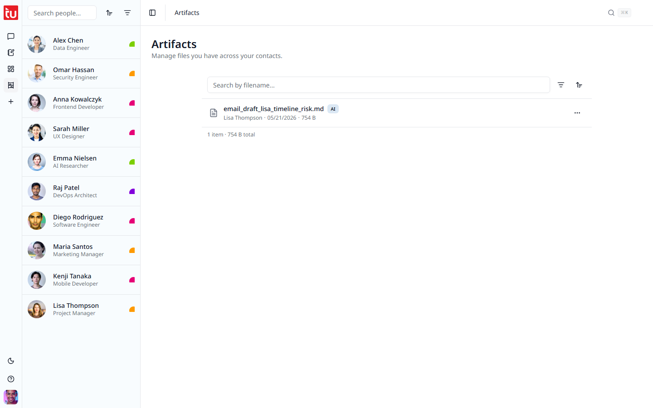Open Lisa Thompson's conversation
Screen dimensions: 653x408
[81, 309]
